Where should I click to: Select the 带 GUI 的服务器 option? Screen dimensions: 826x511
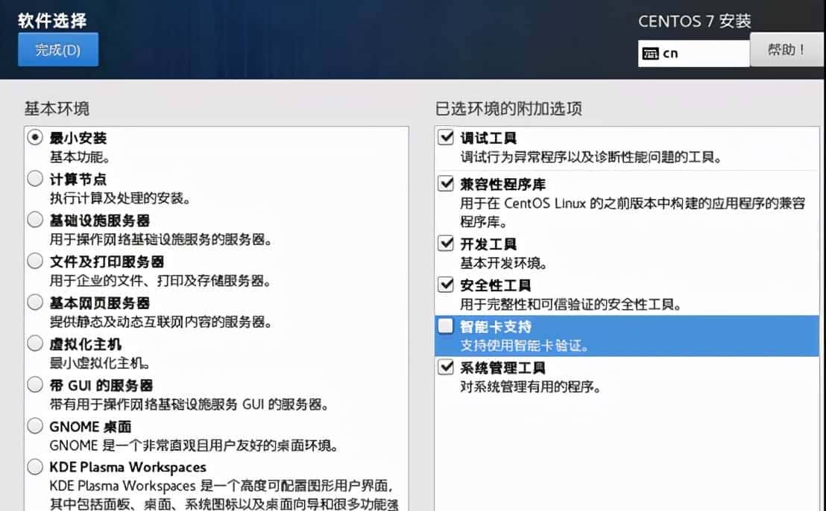point(34,384)
